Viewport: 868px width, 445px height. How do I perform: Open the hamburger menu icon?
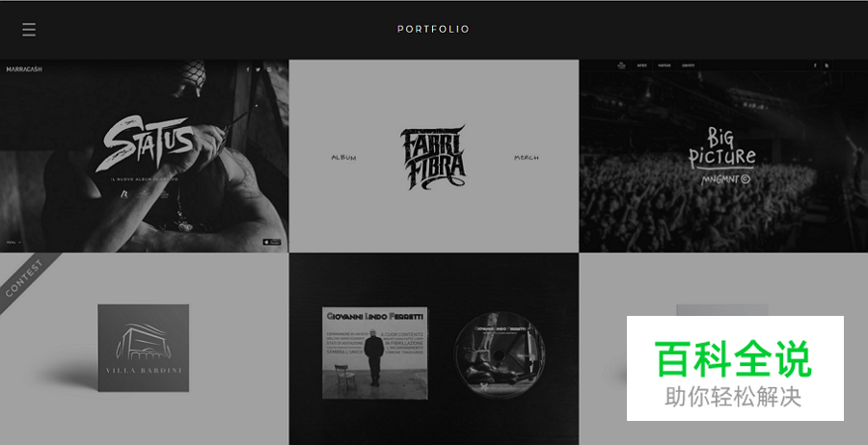point(29,29)
